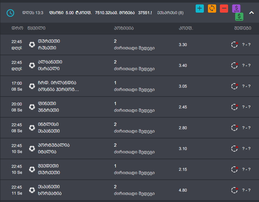Click the orange refresh repeat bet icon

click(212, 9)
